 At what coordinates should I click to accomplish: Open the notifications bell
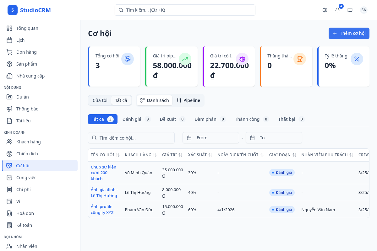tap(337, 10)
